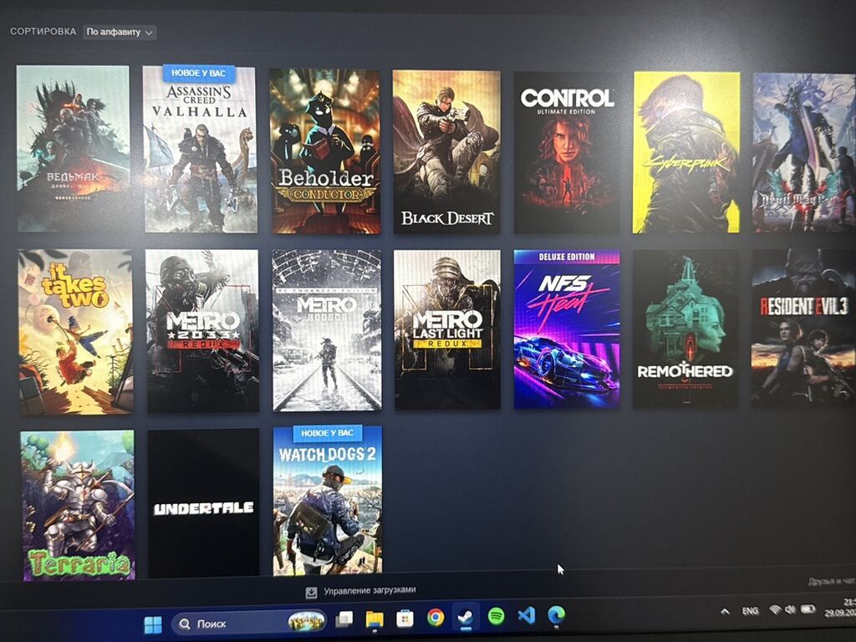The height and width of the screenshot is (642, 856).
Task: Click 'Новое у вас' badge on Valhalla
Action: [x=199, y=74]
